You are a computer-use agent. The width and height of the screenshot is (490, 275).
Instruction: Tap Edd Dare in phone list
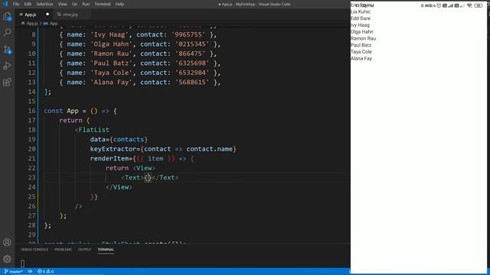[x=361, y=18]
